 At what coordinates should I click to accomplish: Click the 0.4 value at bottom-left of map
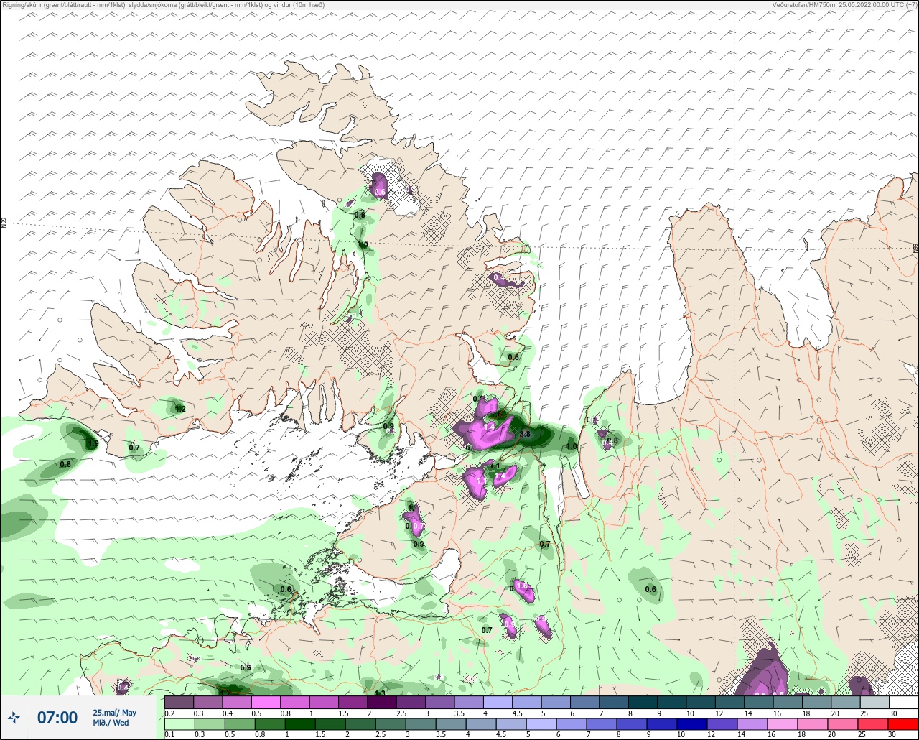point(123,688)
